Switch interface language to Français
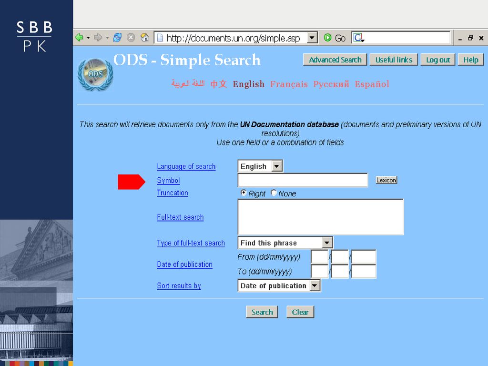 [289, 84]
